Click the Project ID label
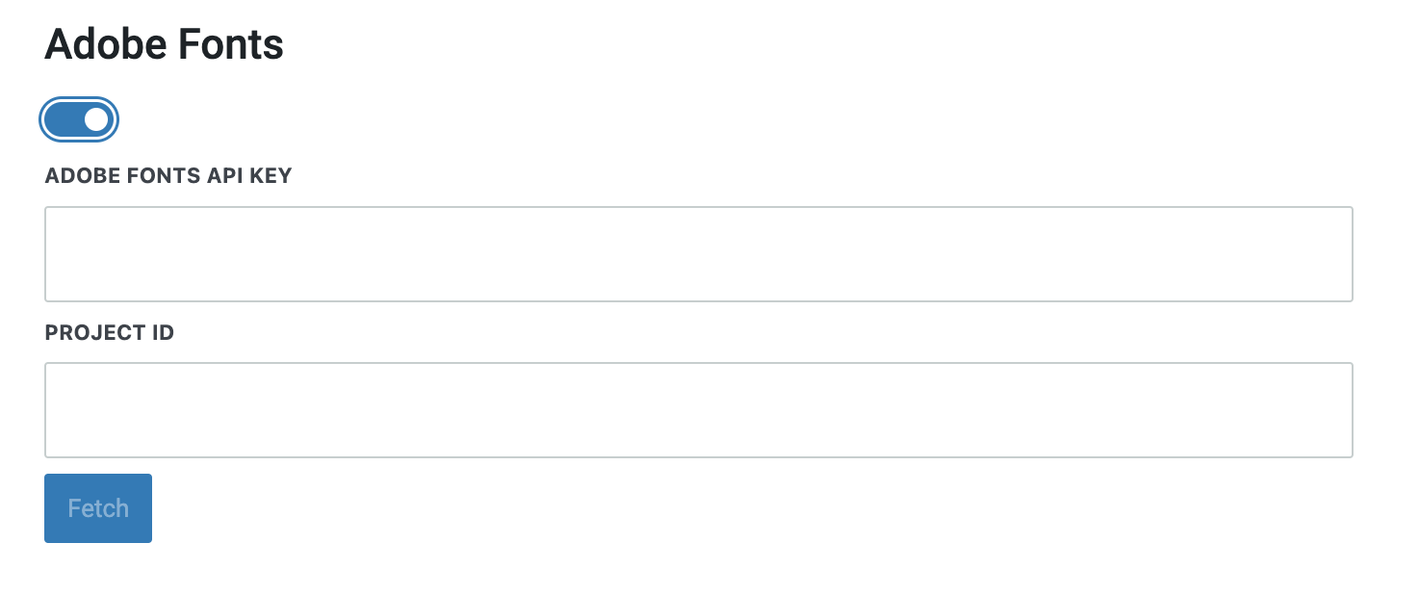 [110, 333]
